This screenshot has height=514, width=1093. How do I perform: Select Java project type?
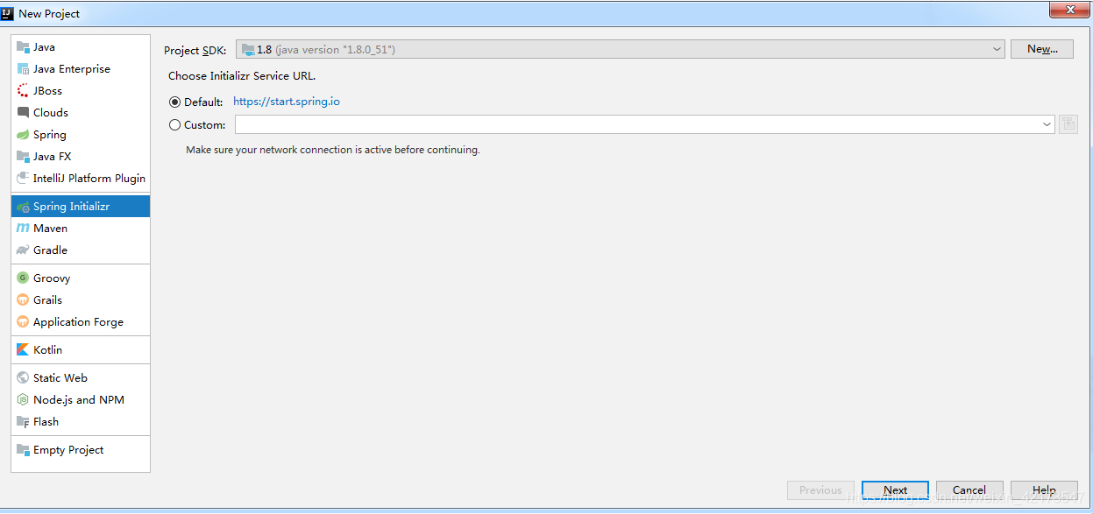(x=81, y=47)
